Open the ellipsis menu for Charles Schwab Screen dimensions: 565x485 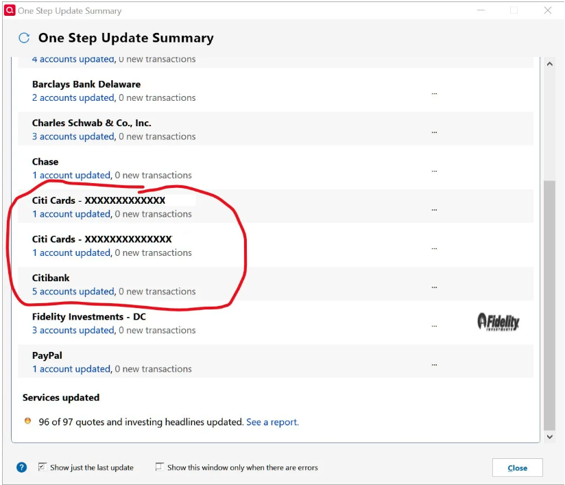point(434,132)
